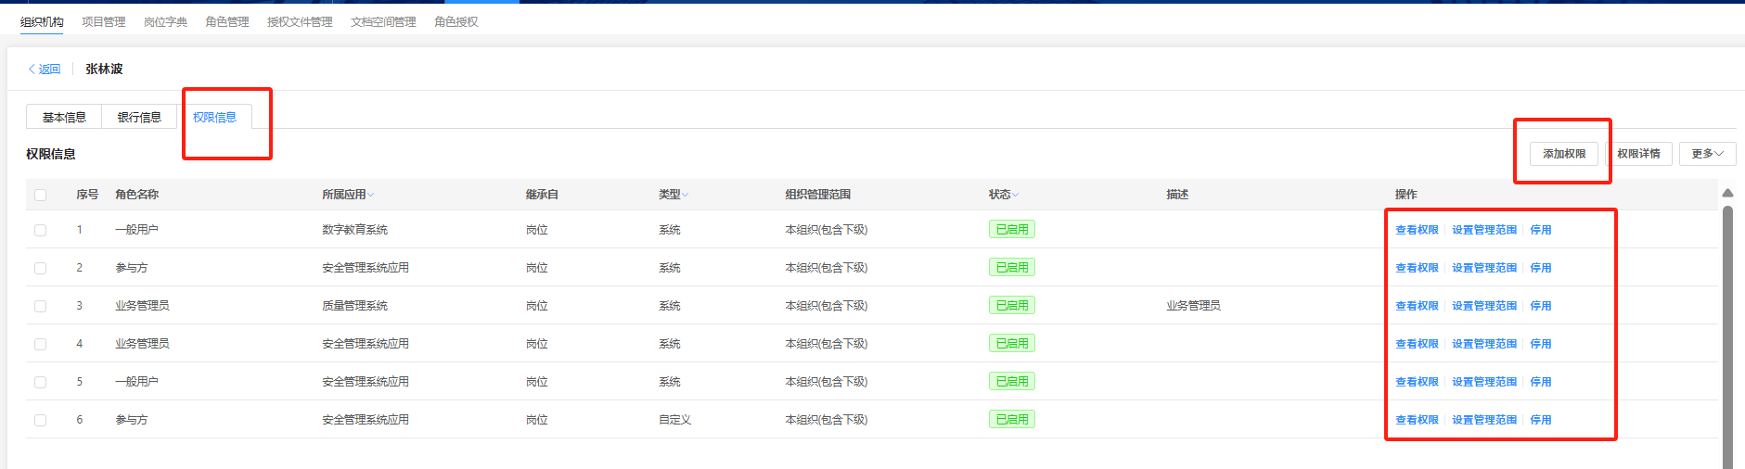Click the scrollbar up arrow

(1727, 193)
